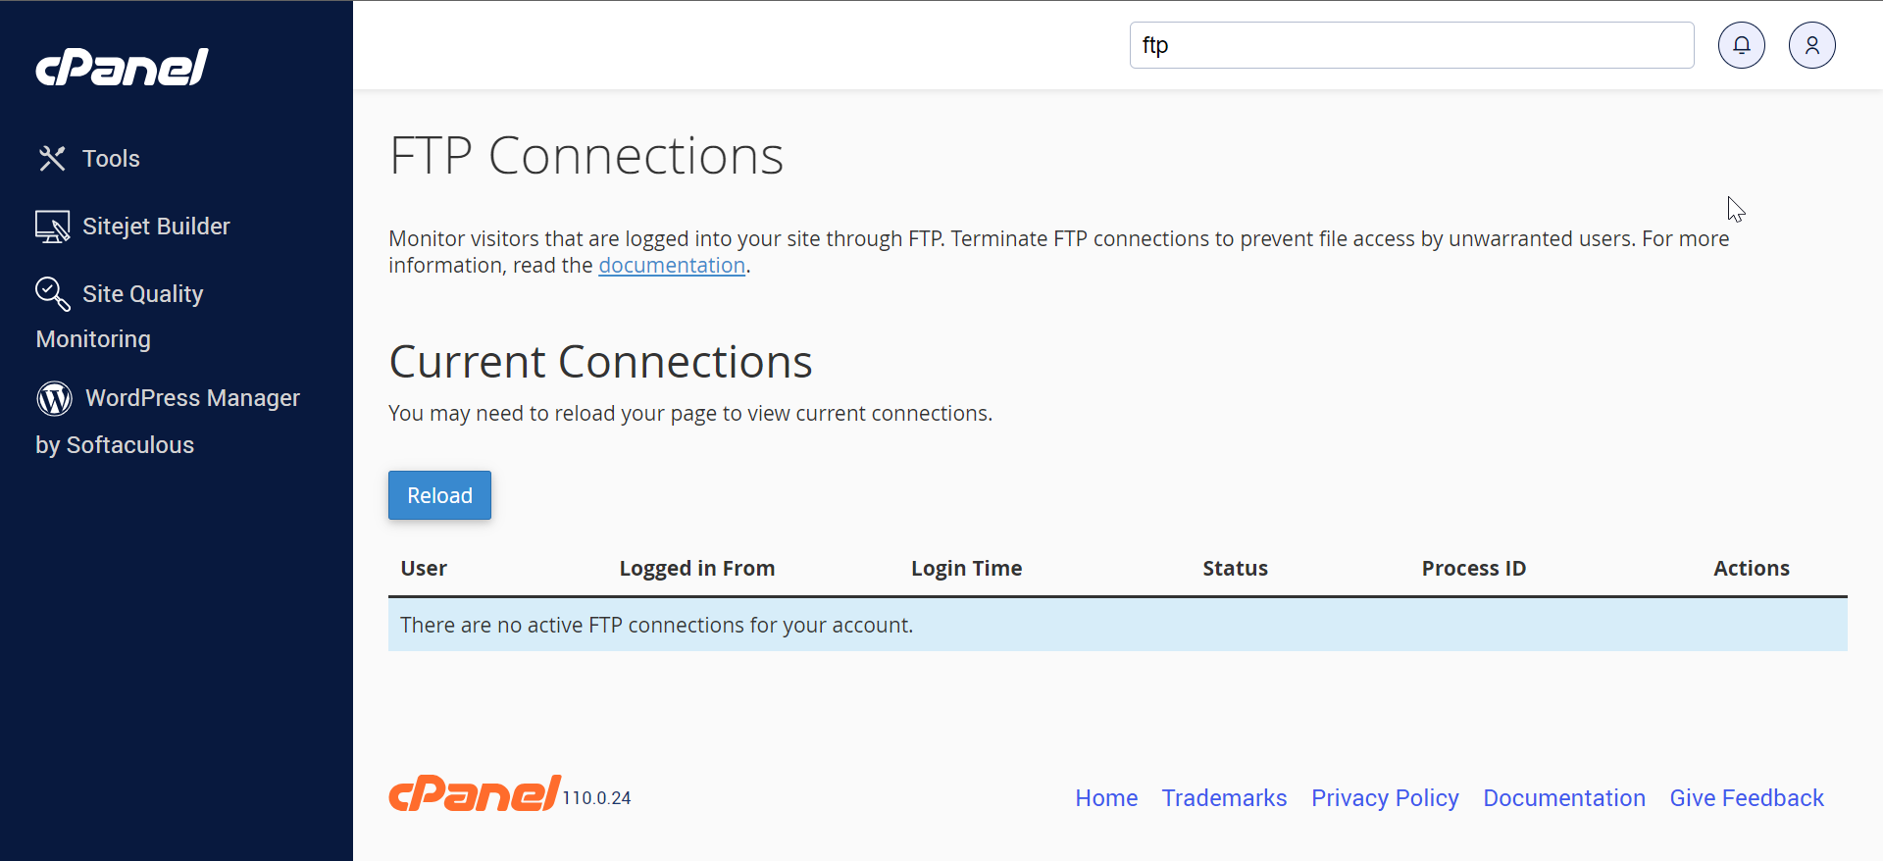The image size is (1883, 861).
Task: Click the Current Connections heading
Action: [x=600, y=362]
